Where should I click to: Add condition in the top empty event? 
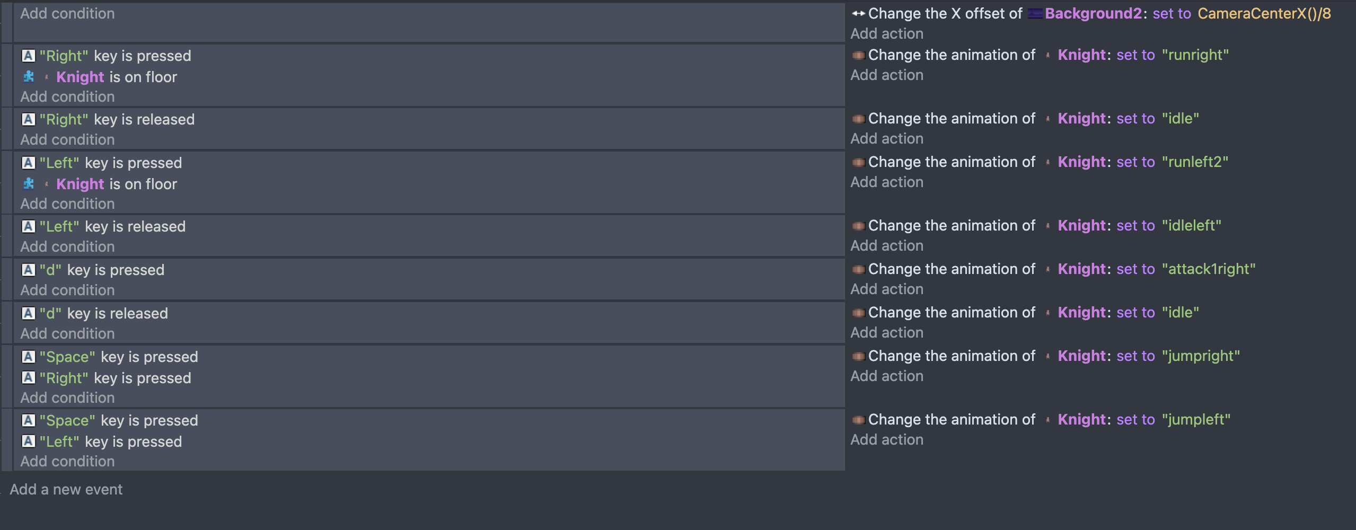pyautogui.click(x=67, y=13)
